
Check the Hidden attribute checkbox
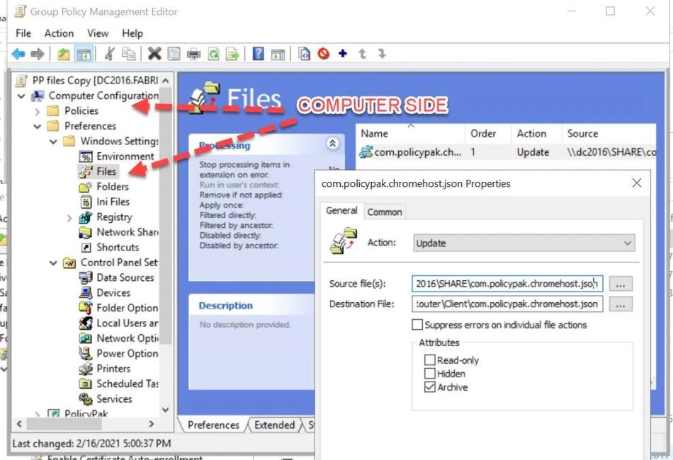[x=429, y=374]
